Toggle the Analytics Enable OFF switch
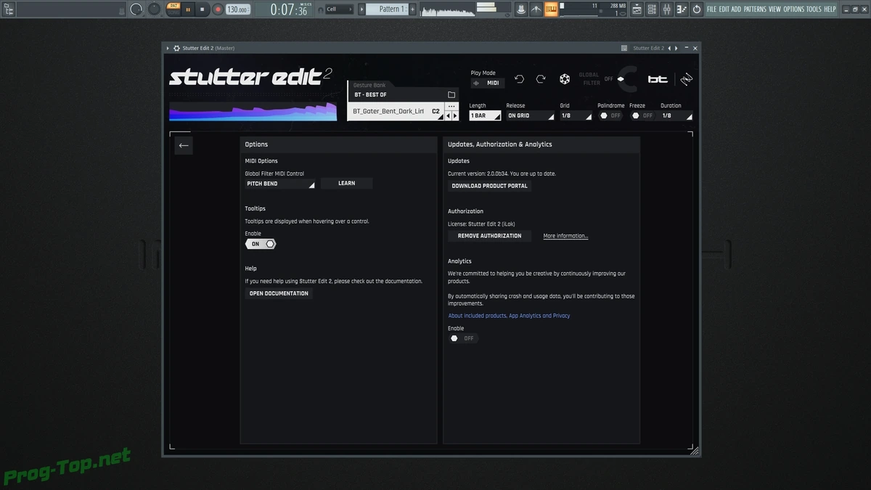 [x=463, y=338]
